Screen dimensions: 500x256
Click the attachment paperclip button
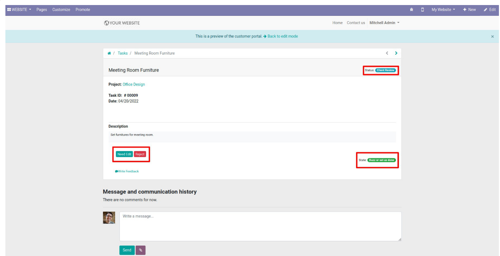(x=141, y=250)
